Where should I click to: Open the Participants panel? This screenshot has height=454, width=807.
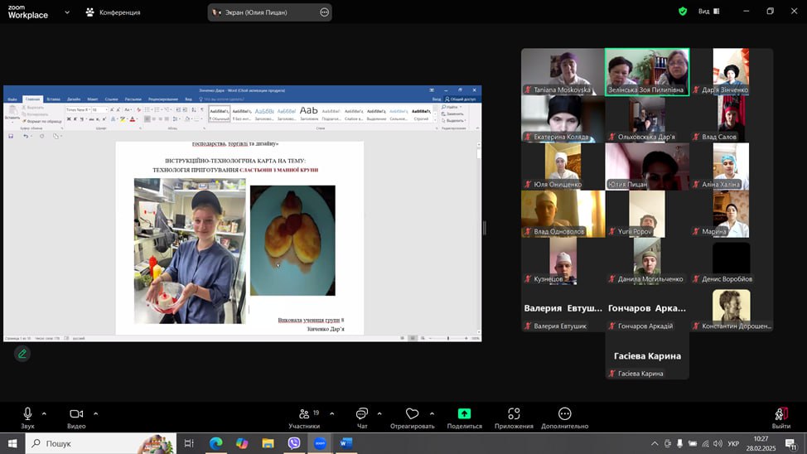[303, 417]
